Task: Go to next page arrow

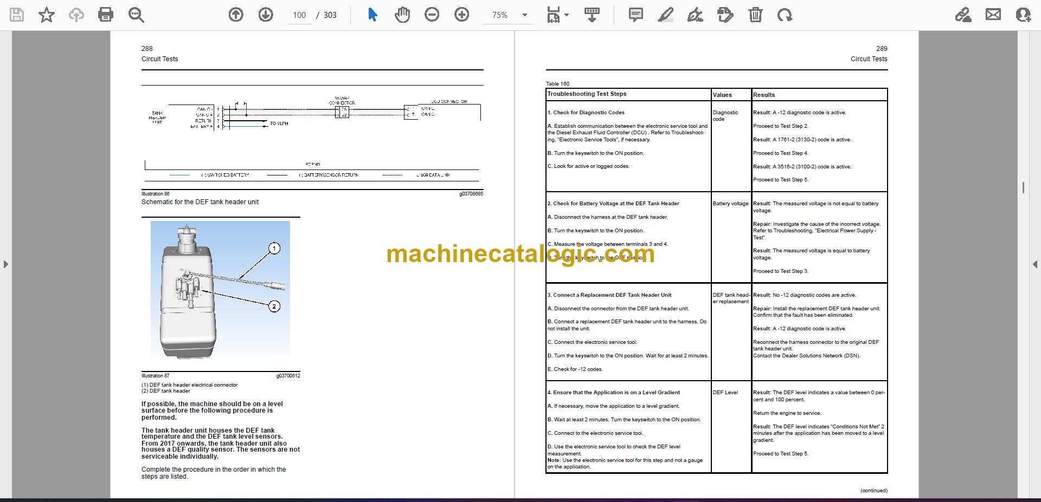Action: pyautogui.click(x=266, y=15)
